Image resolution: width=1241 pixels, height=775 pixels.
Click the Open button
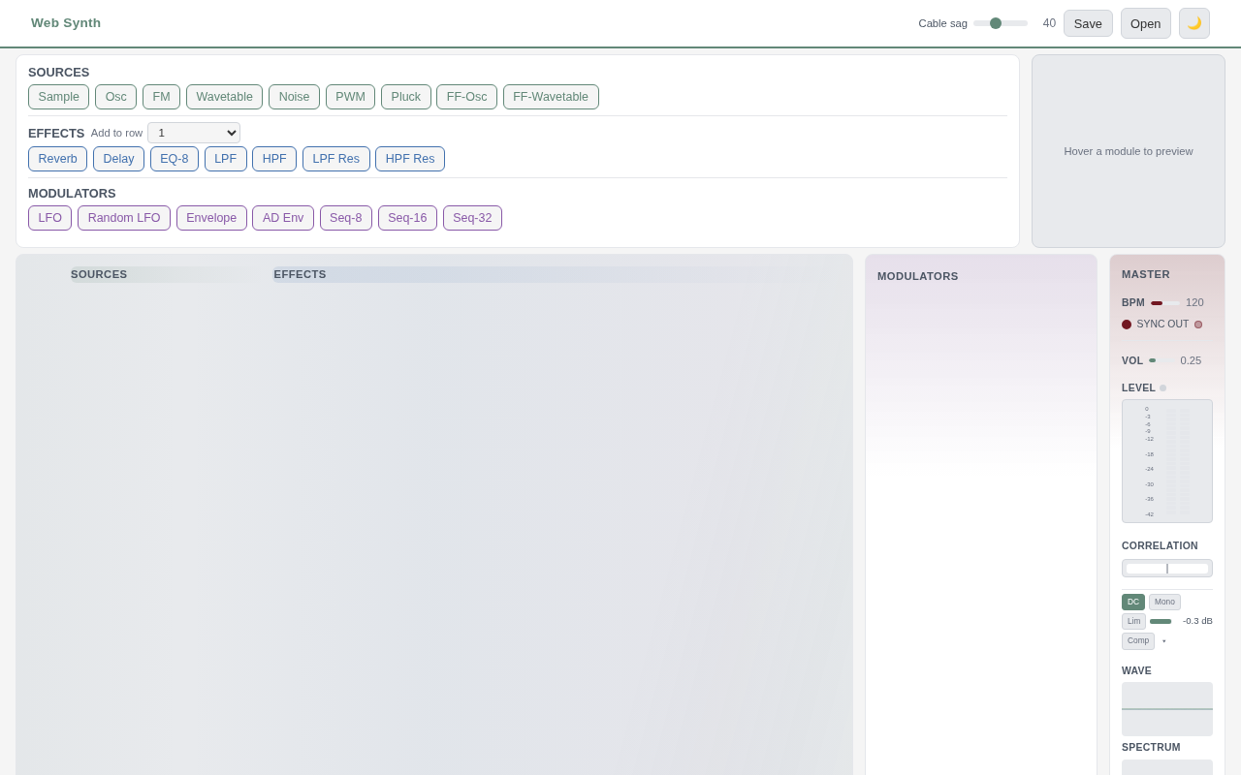tap(1145, 23)
